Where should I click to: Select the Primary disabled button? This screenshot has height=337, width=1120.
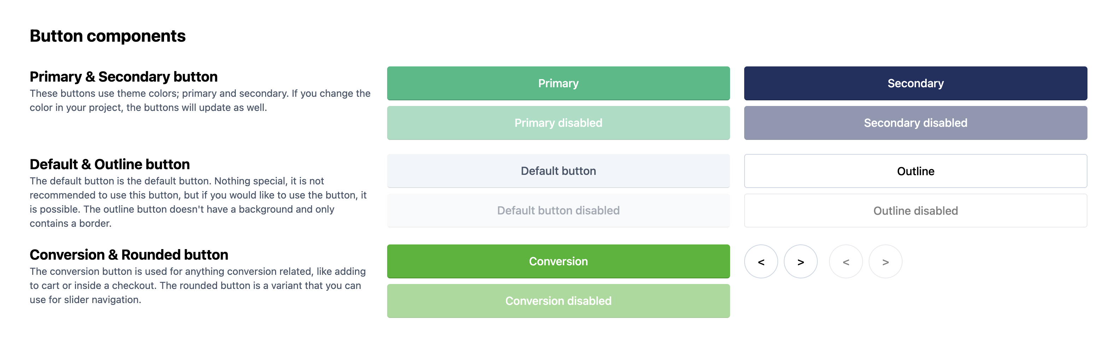click(x=558, y=123)
